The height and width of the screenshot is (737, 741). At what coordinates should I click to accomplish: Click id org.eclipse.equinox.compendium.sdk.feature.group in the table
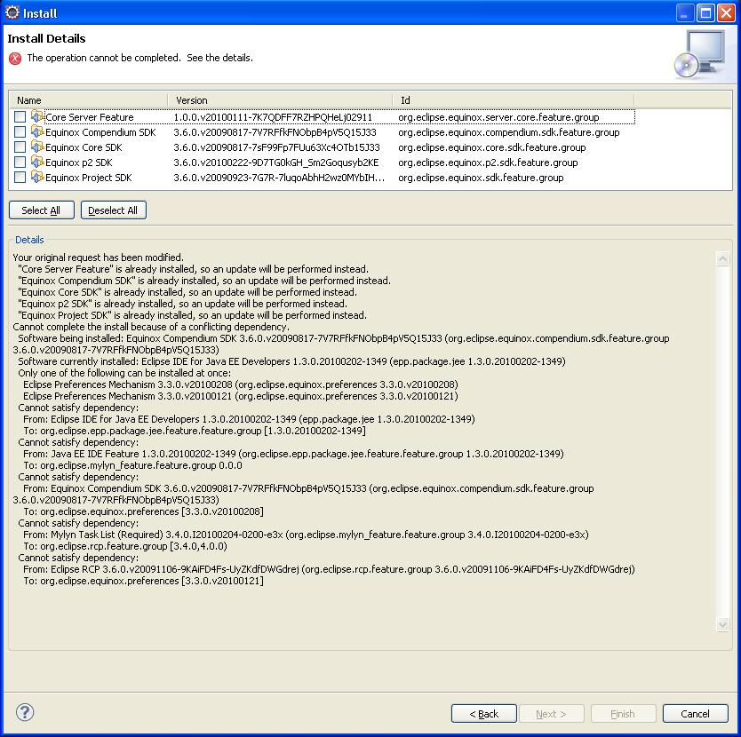[509, 132]
